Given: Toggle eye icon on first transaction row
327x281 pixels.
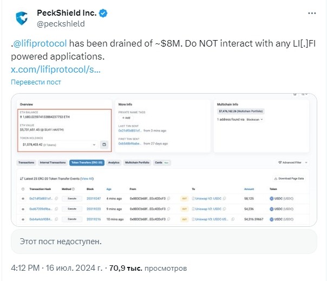Looking at the screenshot, I should (x=23, y=199).
